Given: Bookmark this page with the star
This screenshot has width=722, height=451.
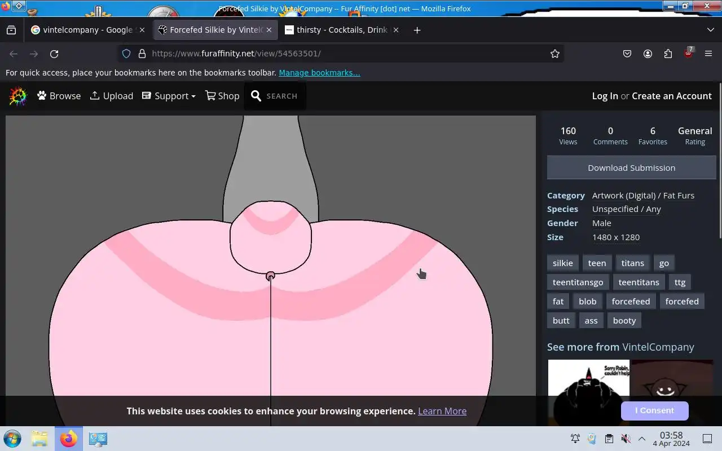Looking at the screenshot, I should (555, 54).
